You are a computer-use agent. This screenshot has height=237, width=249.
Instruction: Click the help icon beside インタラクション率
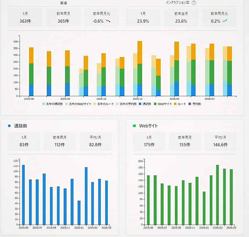194,3
